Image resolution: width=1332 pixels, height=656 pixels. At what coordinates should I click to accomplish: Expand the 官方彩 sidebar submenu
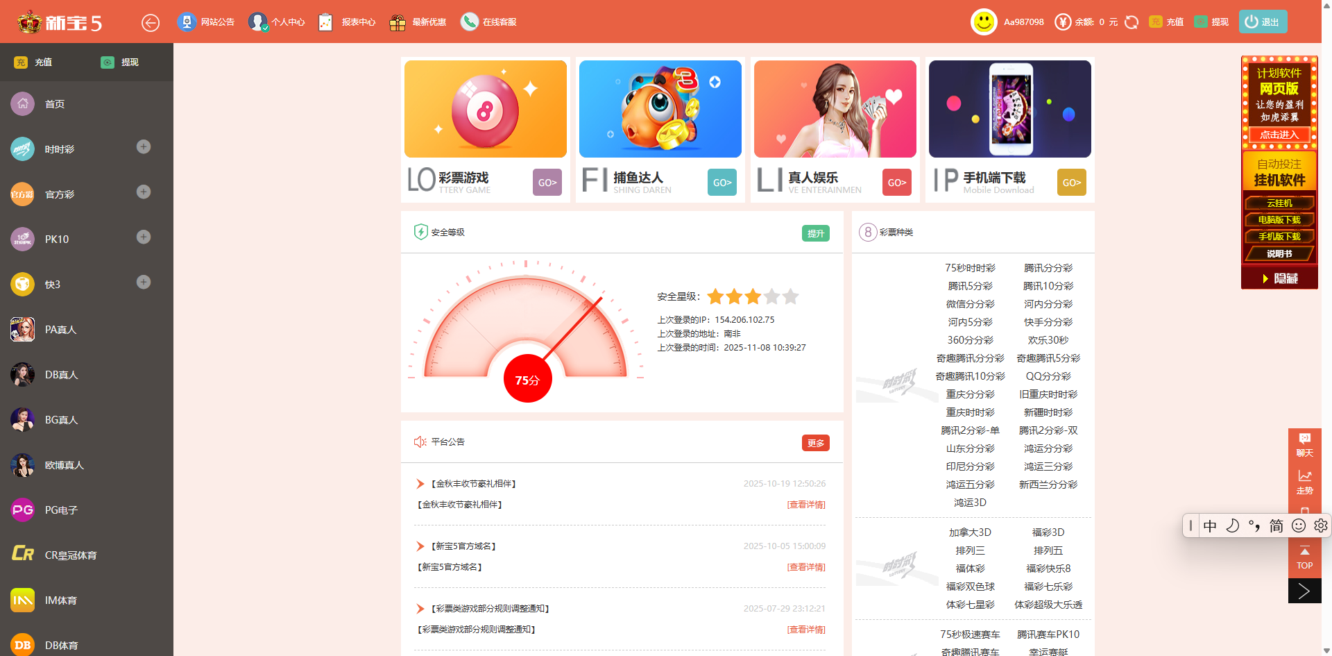[x=144, y=192]
